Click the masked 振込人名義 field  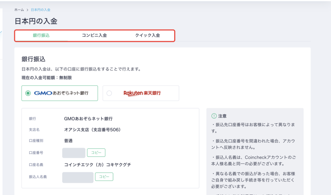coord(78,177)
